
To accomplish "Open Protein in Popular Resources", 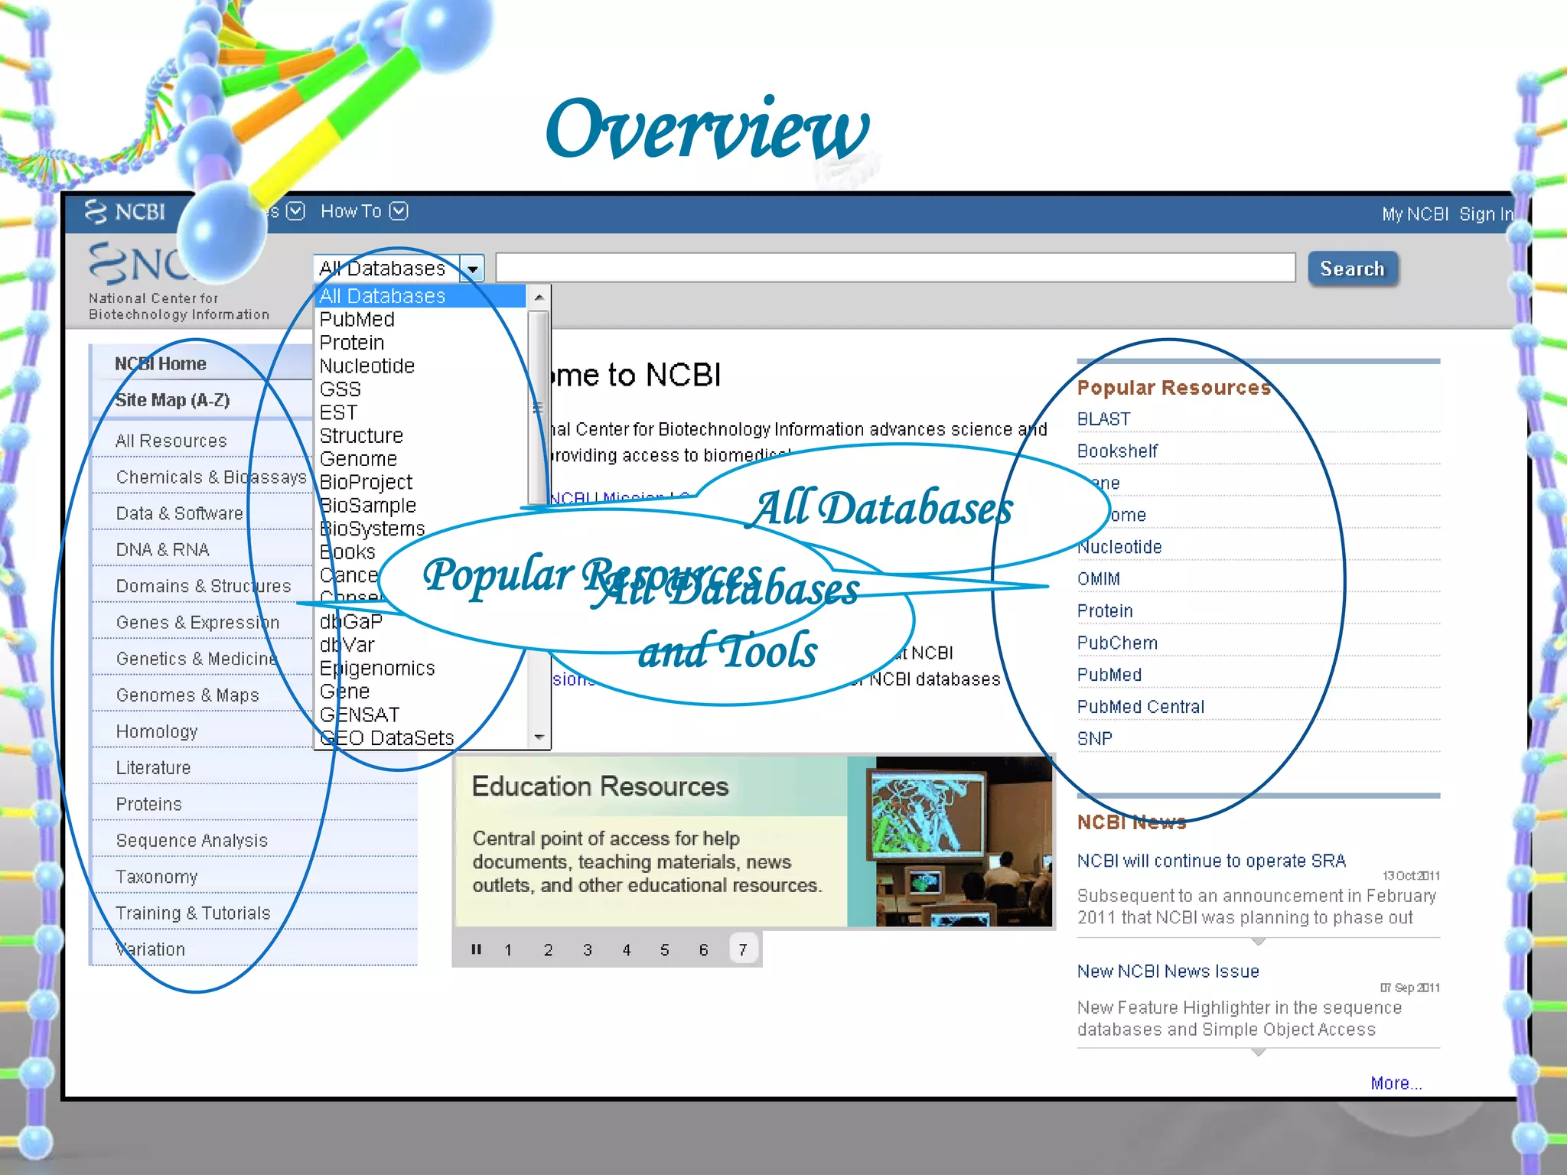I will [1105, 611].
